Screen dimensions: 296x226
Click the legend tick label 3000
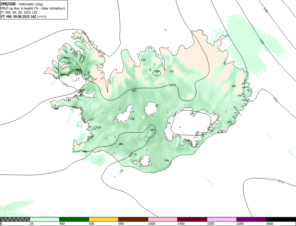270,224
